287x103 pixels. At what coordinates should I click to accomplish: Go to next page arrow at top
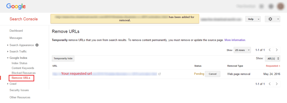coord(277,50)
